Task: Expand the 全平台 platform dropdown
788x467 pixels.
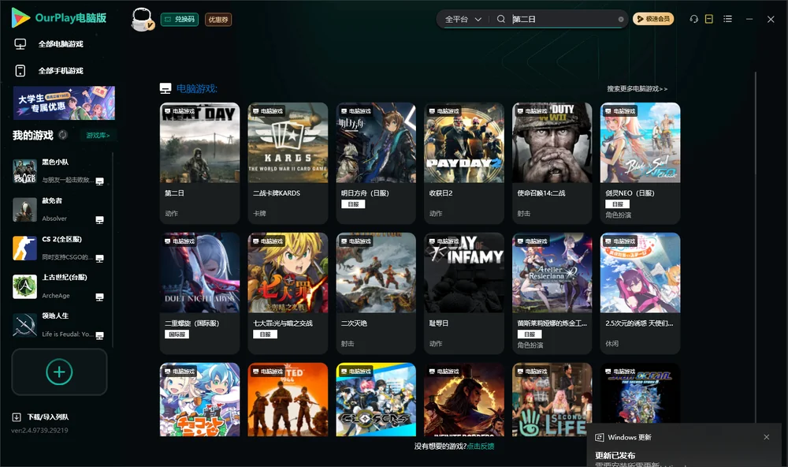Action: click(x=463, y=19)
